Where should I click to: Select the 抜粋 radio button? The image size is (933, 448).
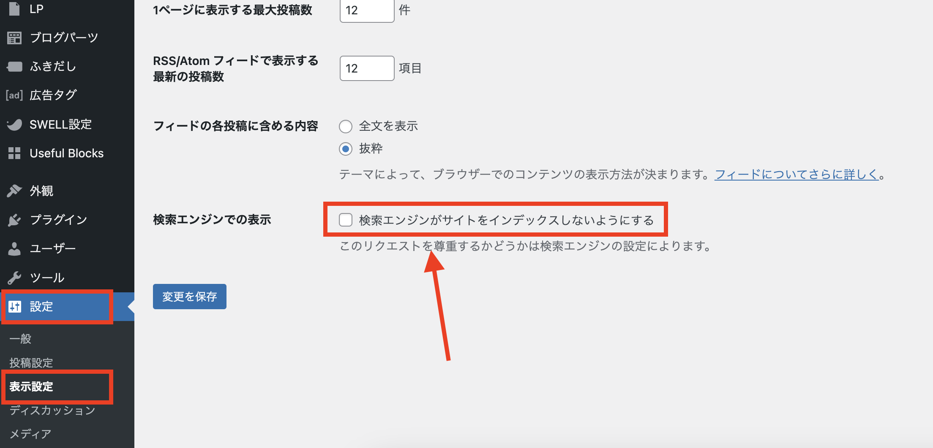click(x=346, y=149)
